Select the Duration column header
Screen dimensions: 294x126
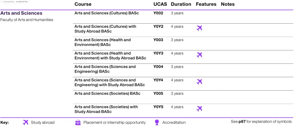pos(181,4)
